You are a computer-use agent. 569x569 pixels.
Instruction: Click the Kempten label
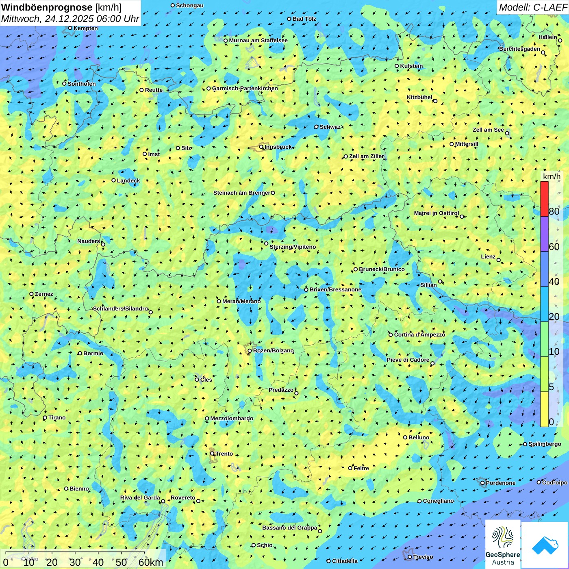[86, 28]
